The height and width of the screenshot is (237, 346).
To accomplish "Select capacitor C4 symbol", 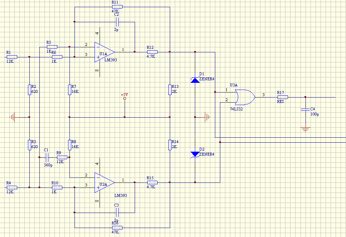I will coord(306,110).
